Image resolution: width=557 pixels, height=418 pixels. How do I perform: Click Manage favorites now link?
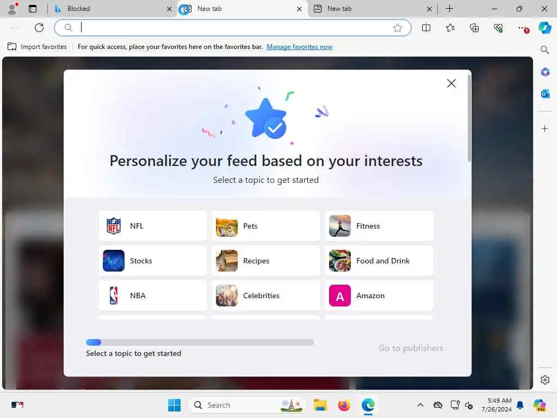tap(300, 47)
